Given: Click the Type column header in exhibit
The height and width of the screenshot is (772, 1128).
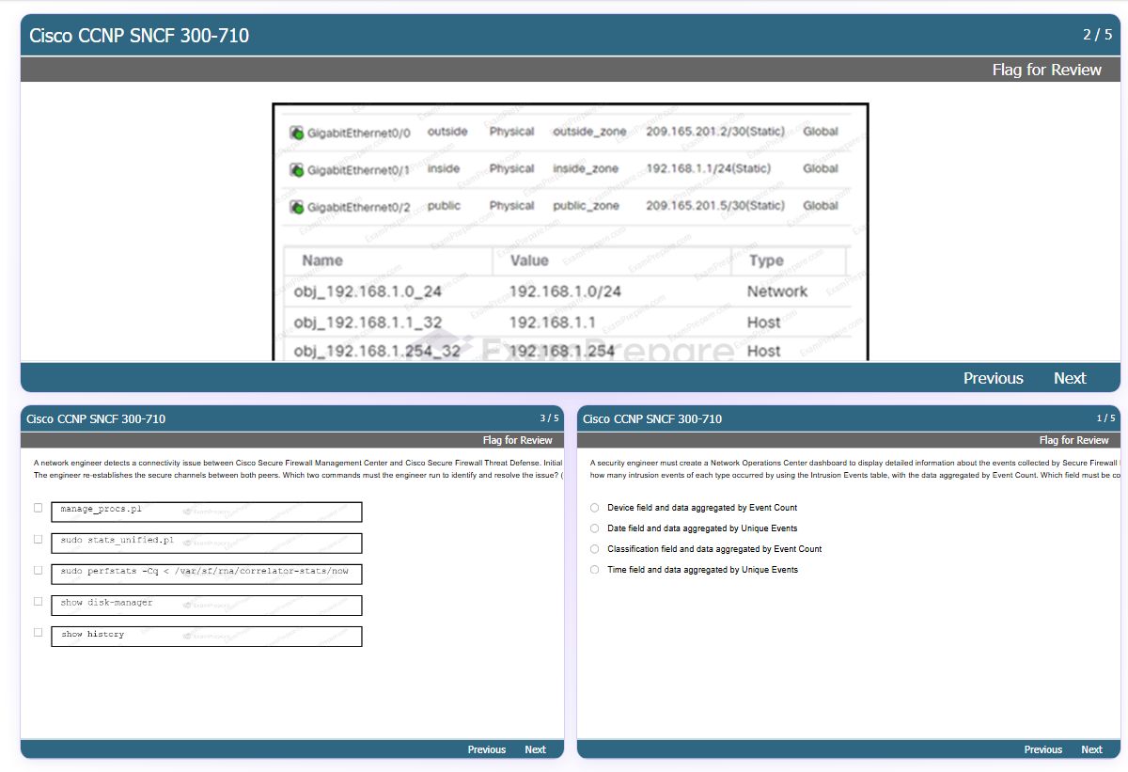Looking at the screenshot, I should click(766, 260).
